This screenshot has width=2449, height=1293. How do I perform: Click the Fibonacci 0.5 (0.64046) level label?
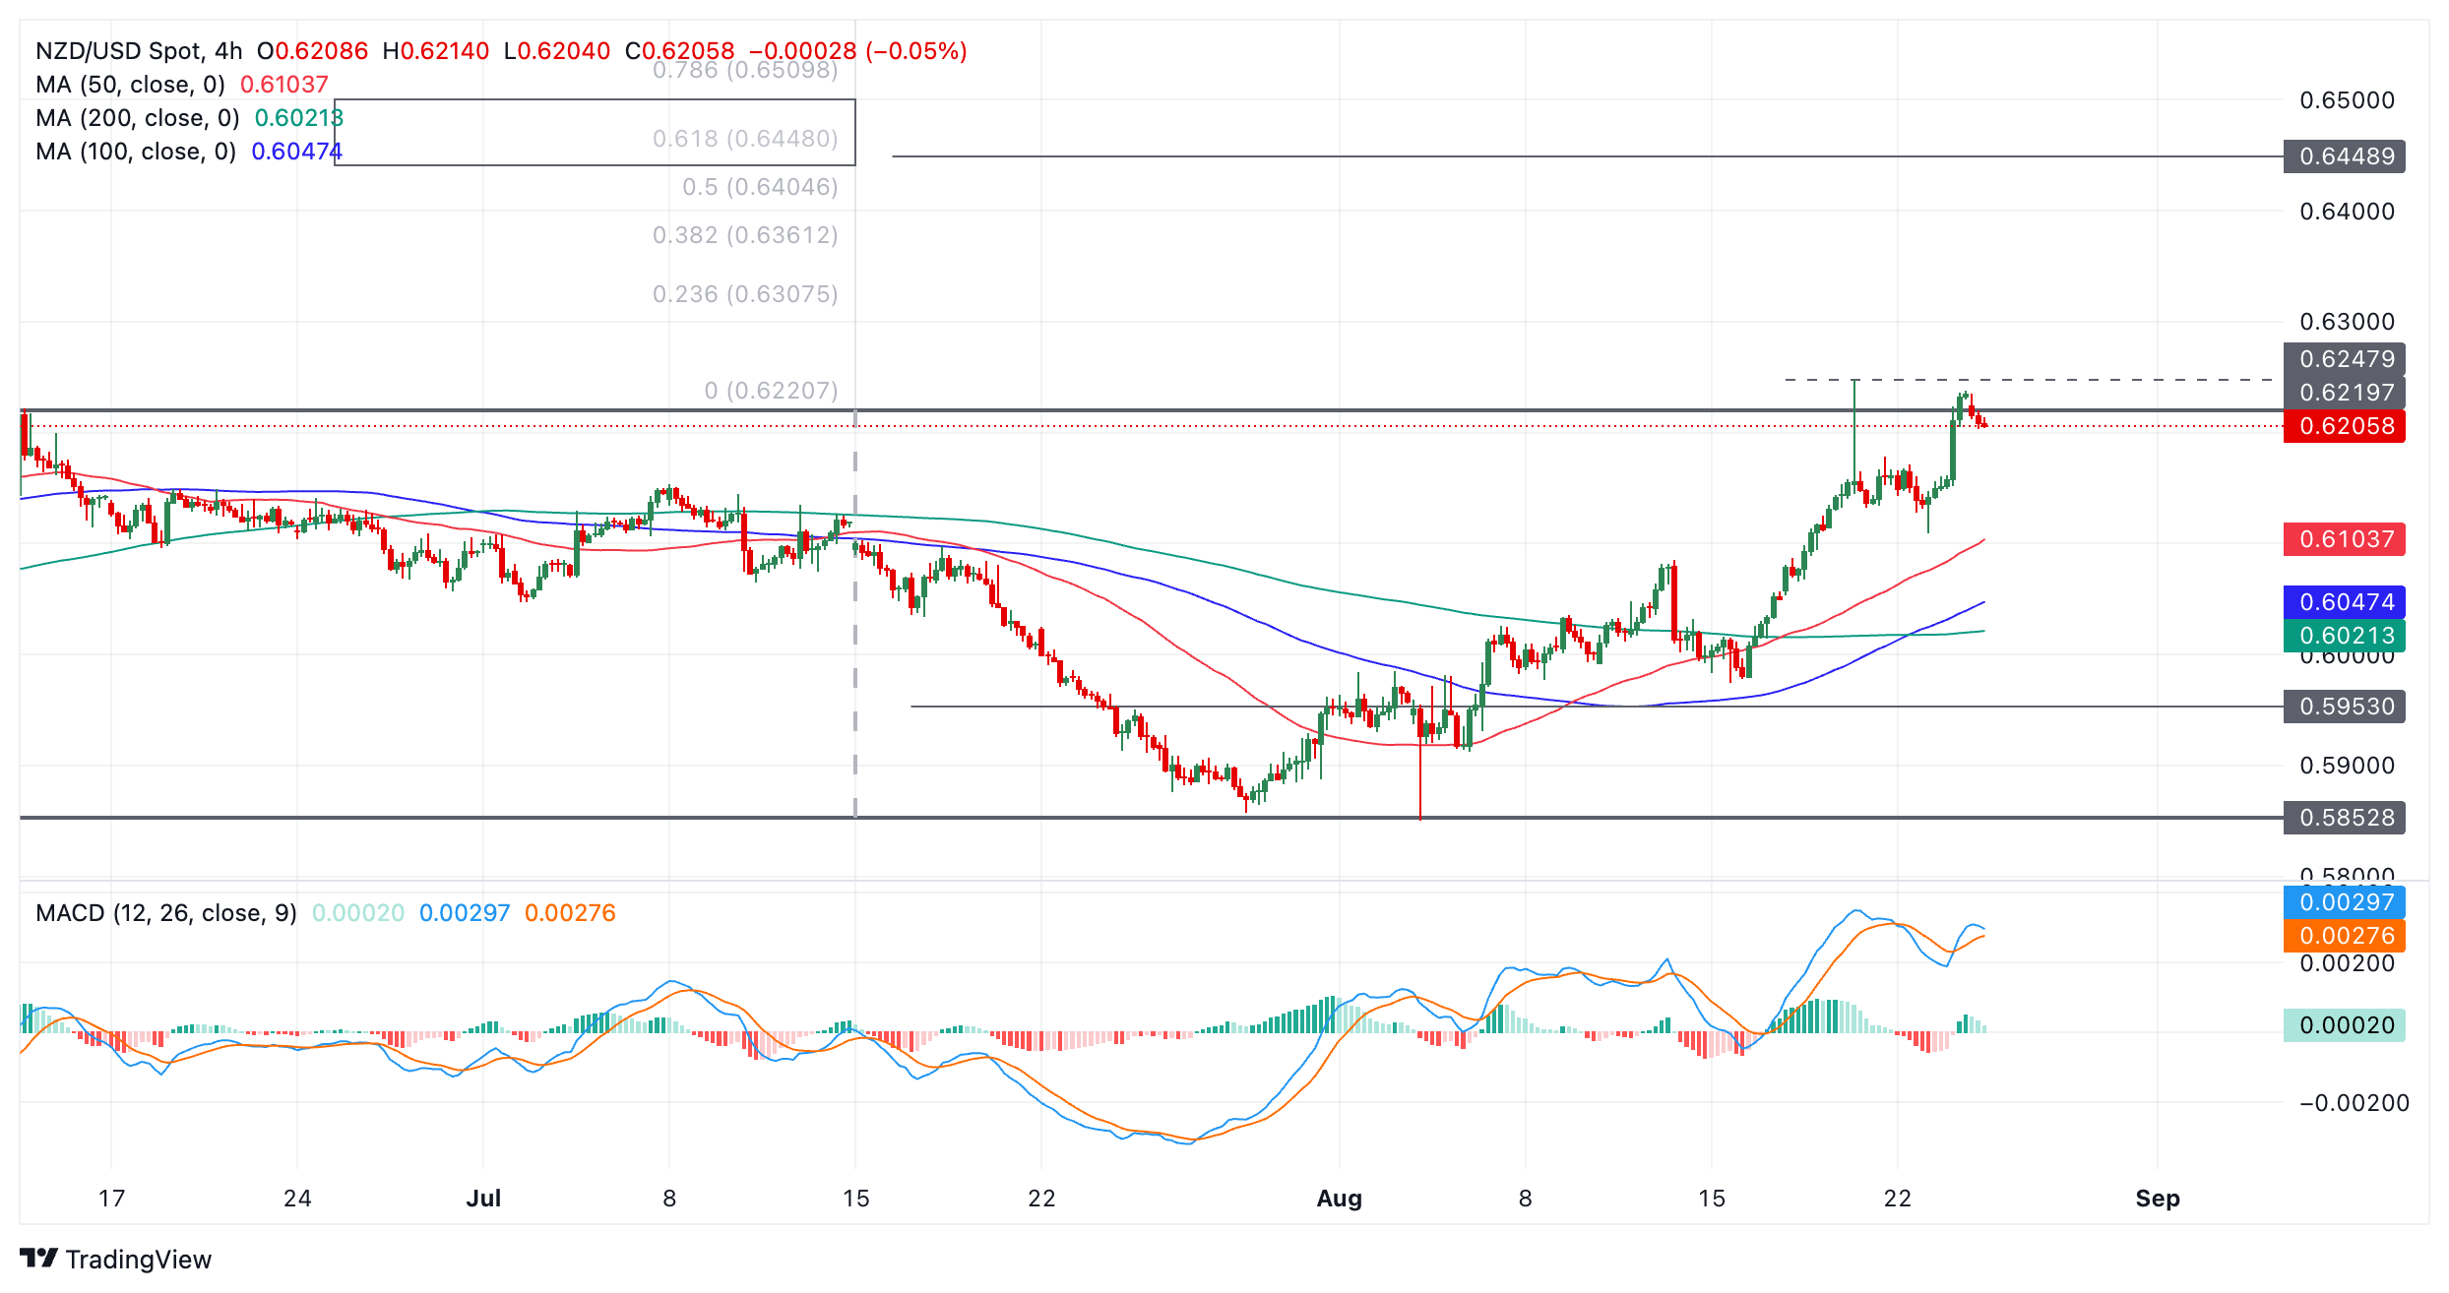click(x=760, y=187)
